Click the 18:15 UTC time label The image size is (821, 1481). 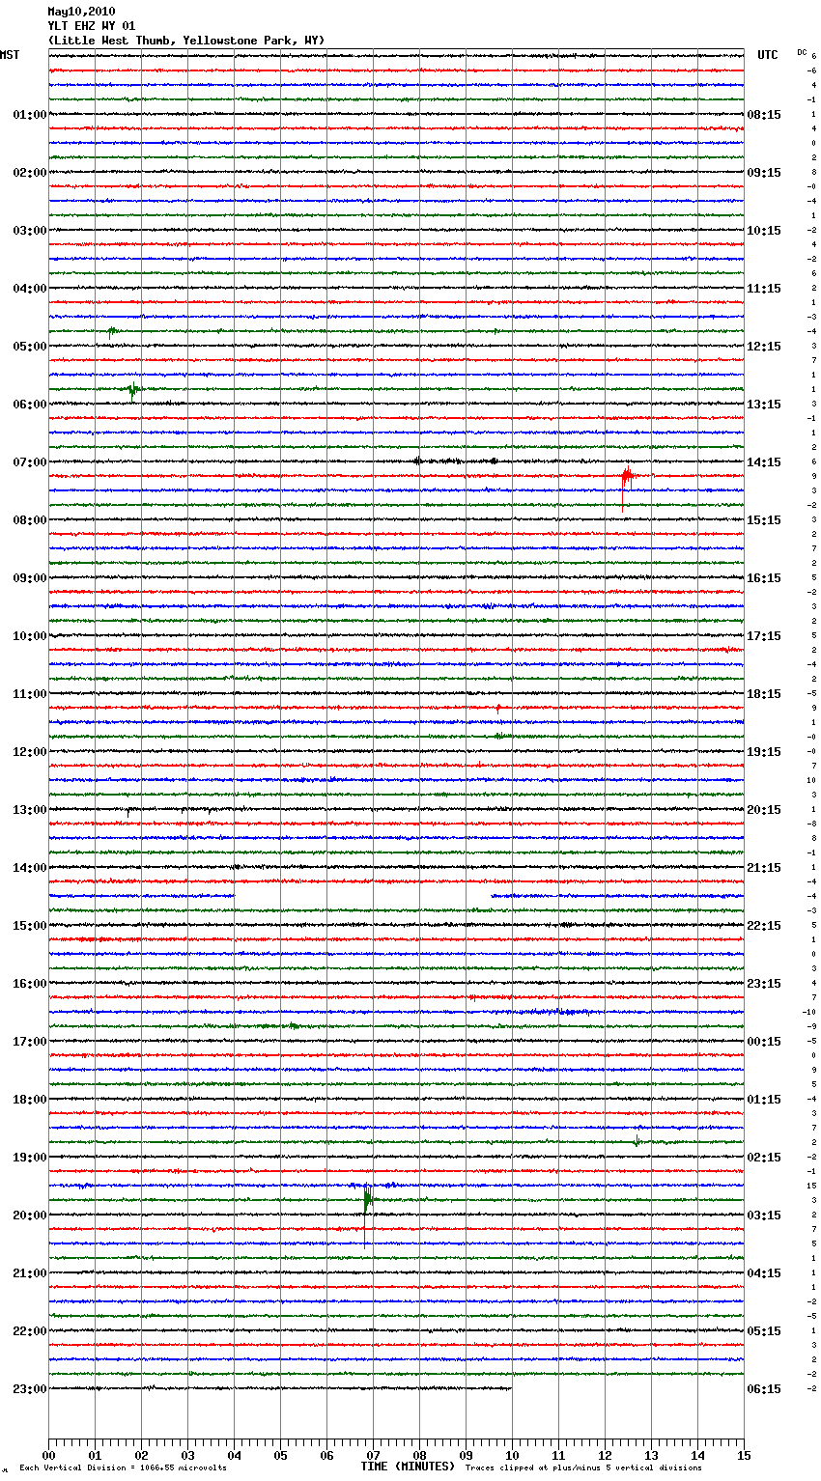click(x=764, y=694)
